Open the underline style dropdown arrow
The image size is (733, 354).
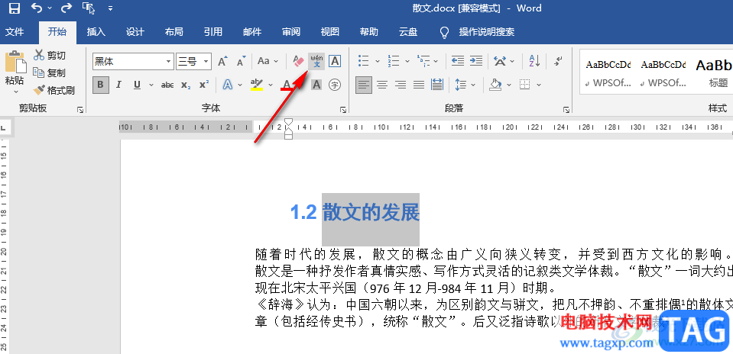pos(151,85)
